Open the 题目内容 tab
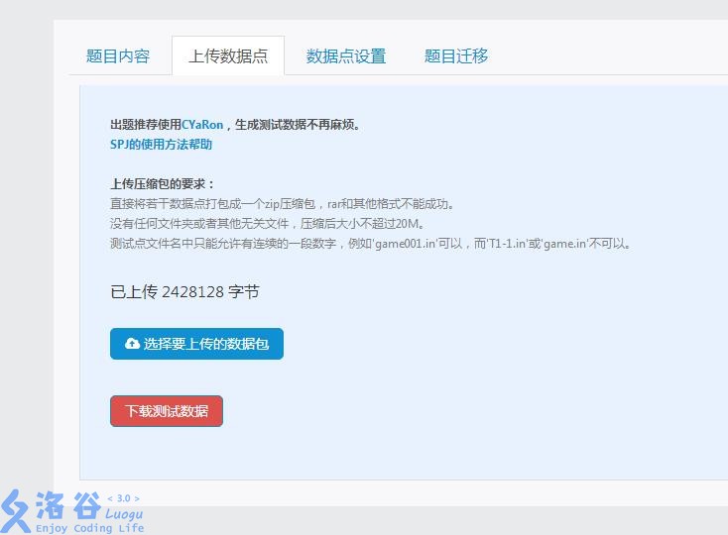Screen dimensions: 728x535 click(118, 56)
